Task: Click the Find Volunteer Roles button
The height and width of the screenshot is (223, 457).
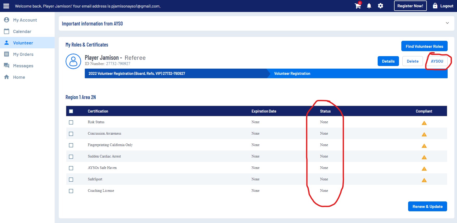Action: pyautogui.click(x=424, y=46)
